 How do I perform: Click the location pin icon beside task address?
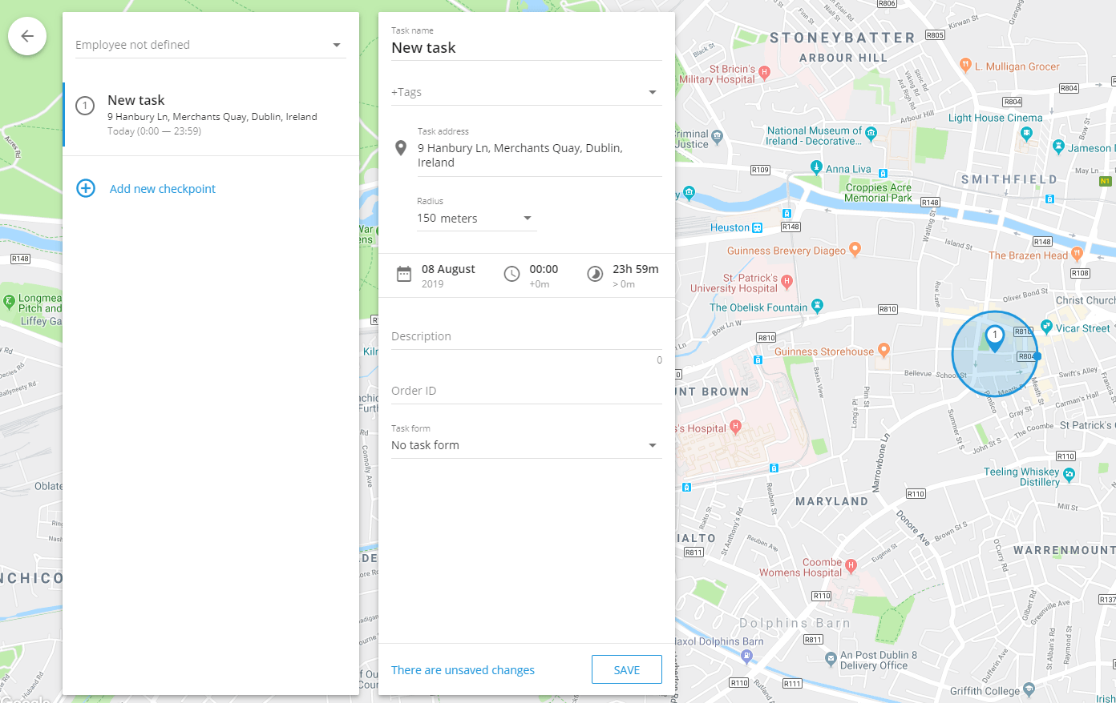[x=401, y=148]
